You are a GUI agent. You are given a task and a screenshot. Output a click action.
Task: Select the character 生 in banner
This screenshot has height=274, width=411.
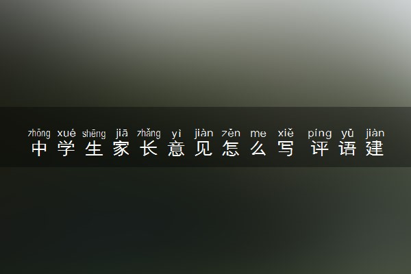[x=94, y=149]
